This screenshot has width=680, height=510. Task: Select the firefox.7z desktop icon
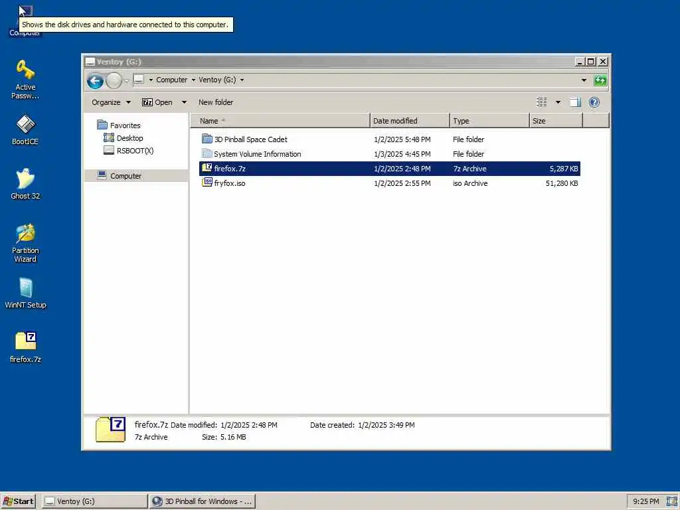click(25, 347)
